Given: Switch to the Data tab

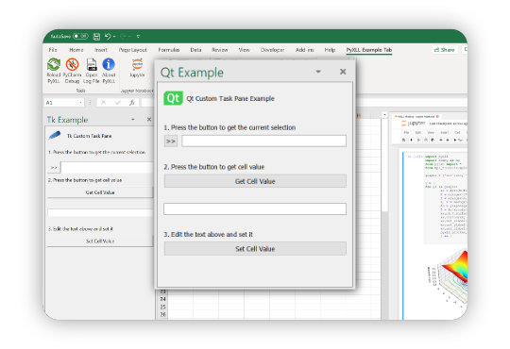Looking at the screenshot, I should pos(195,50).
